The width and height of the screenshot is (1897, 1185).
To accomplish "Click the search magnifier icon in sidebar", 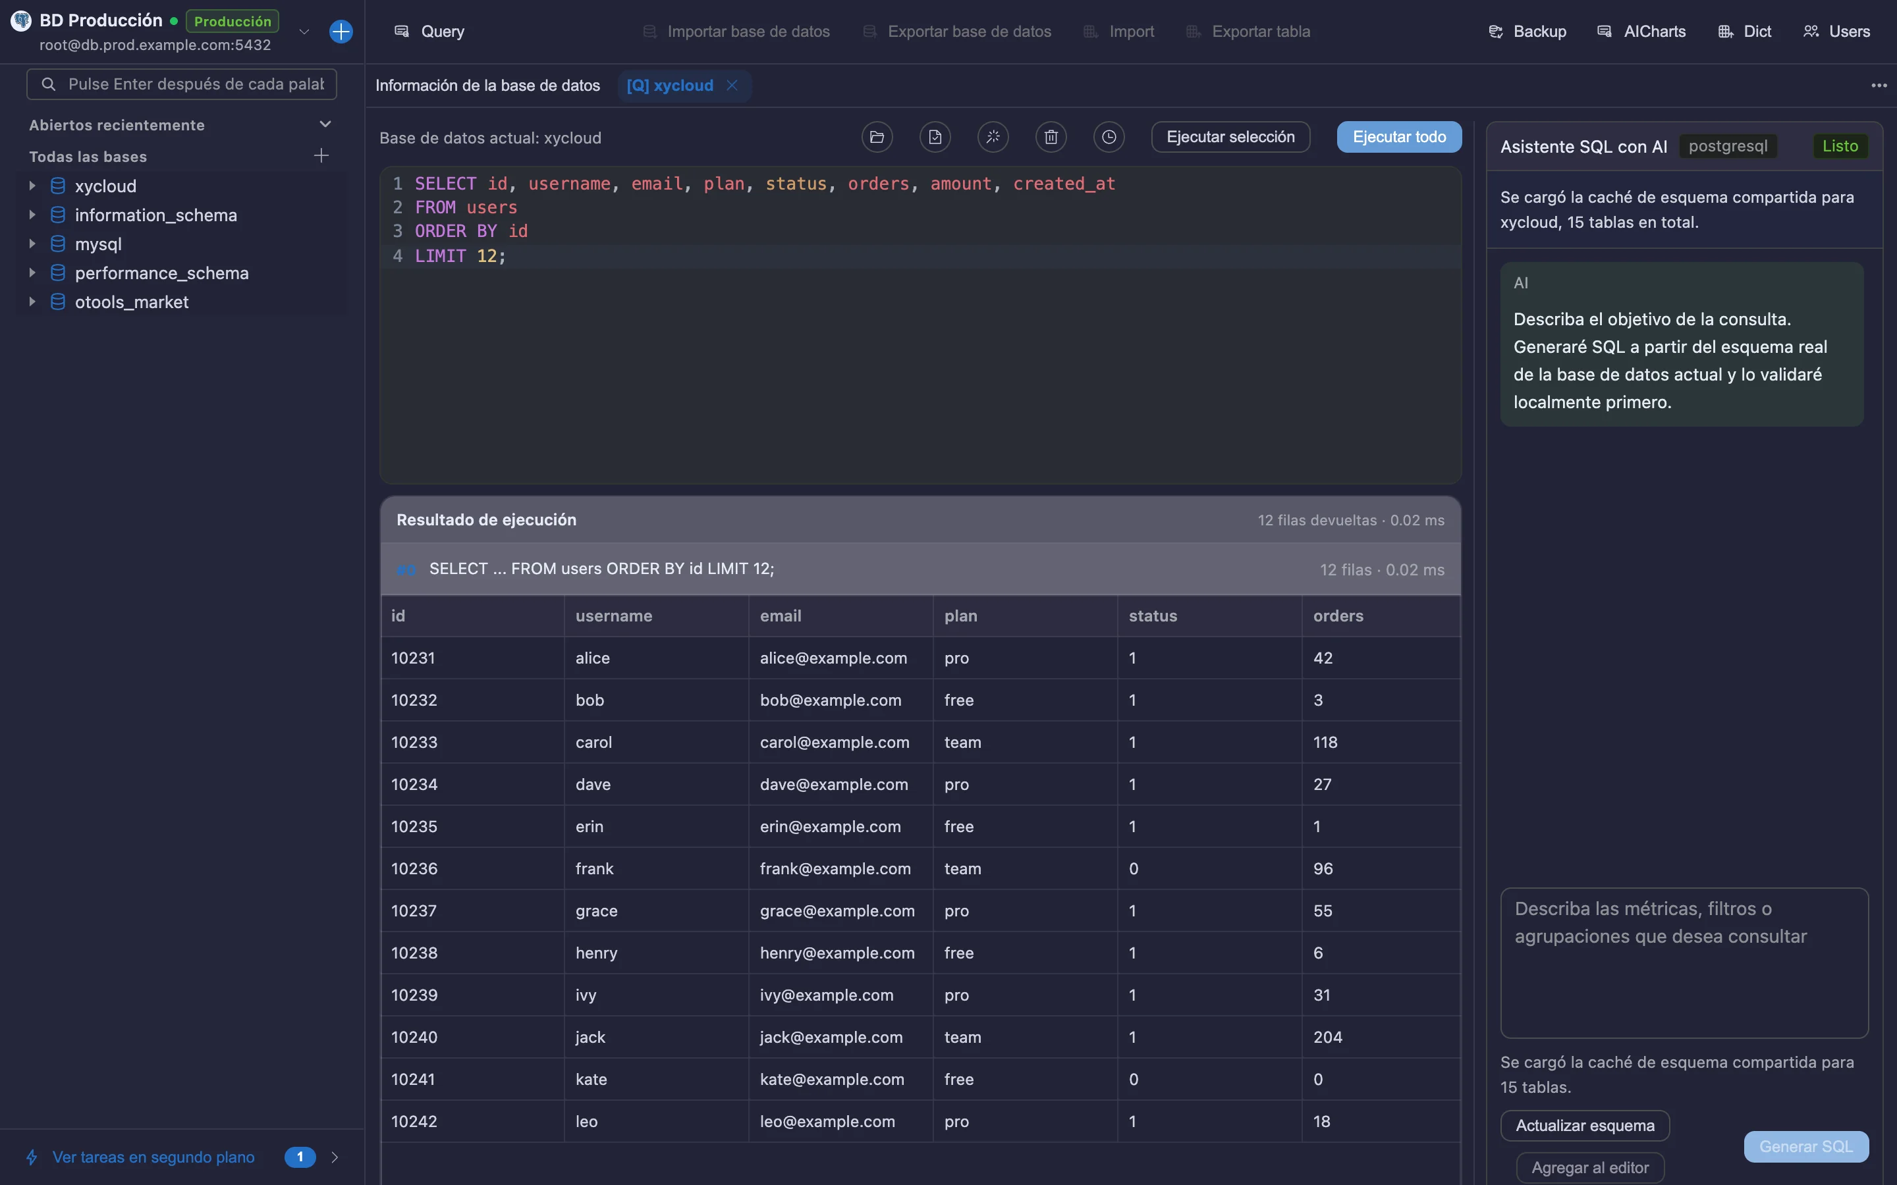I will point(49,84).
